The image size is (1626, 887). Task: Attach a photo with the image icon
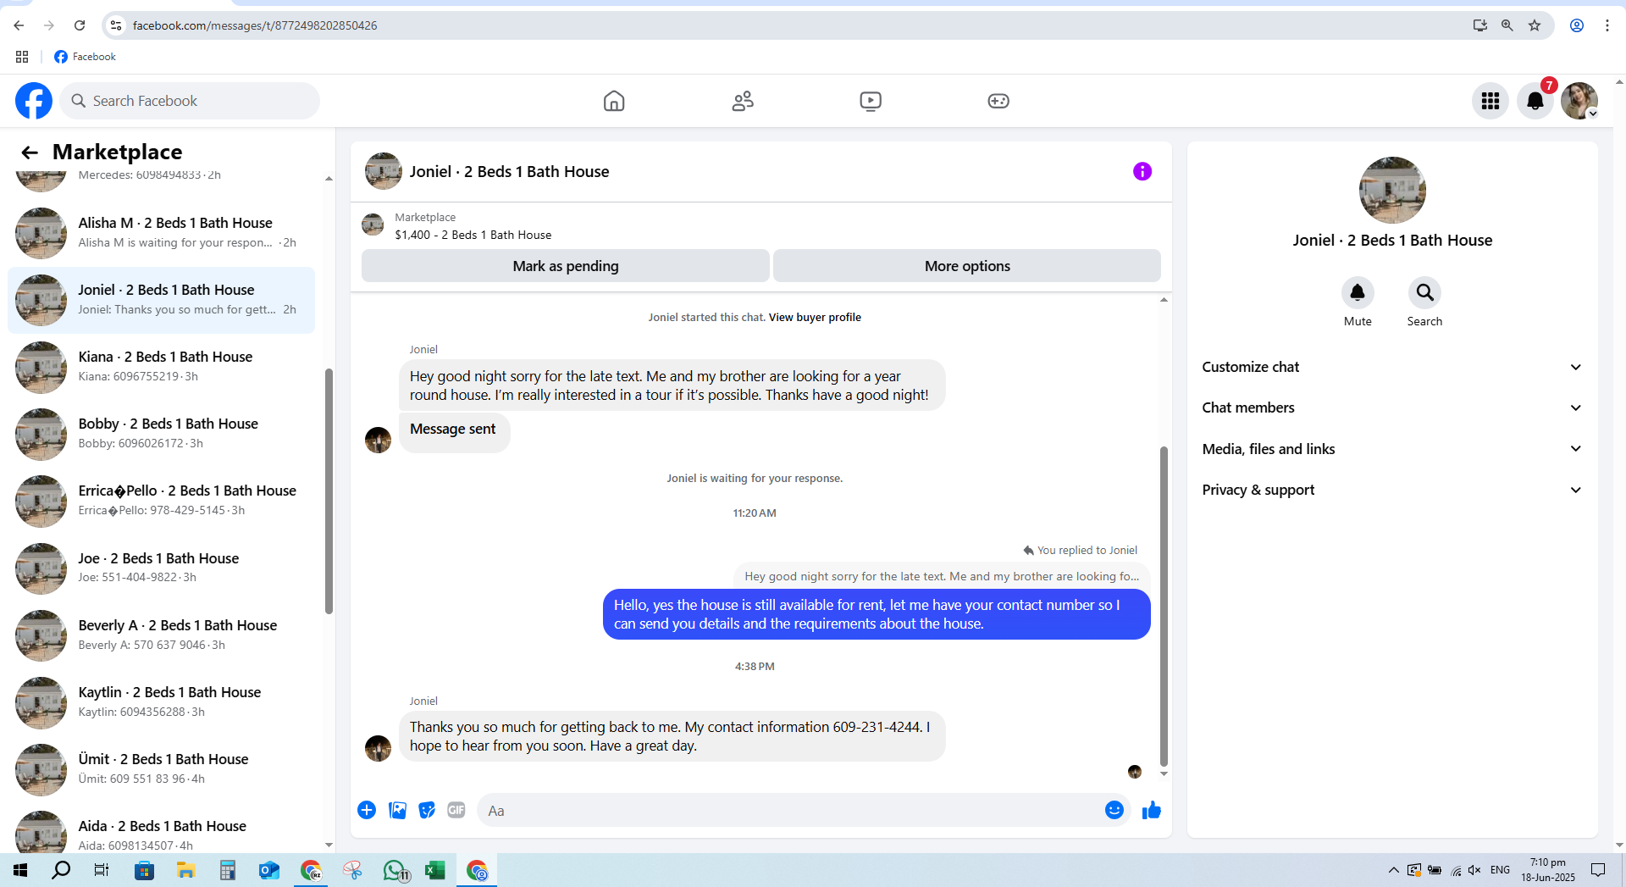click(397, 811)
